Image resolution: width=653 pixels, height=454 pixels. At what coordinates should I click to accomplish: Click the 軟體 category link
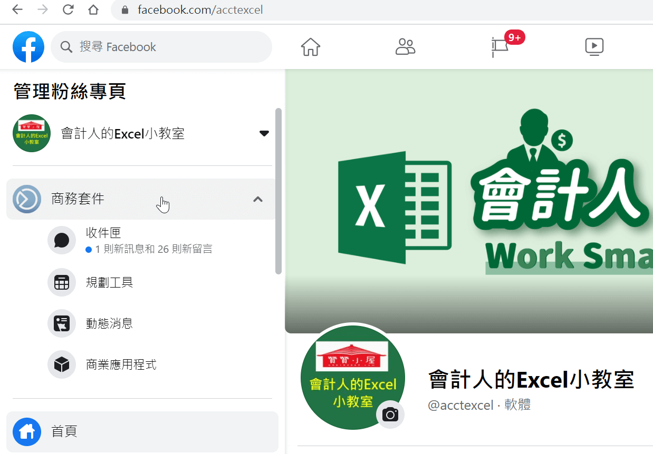(517, 405)
